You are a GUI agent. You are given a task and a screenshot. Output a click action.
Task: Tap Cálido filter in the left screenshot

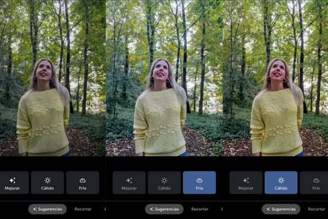tap(48, 182)
